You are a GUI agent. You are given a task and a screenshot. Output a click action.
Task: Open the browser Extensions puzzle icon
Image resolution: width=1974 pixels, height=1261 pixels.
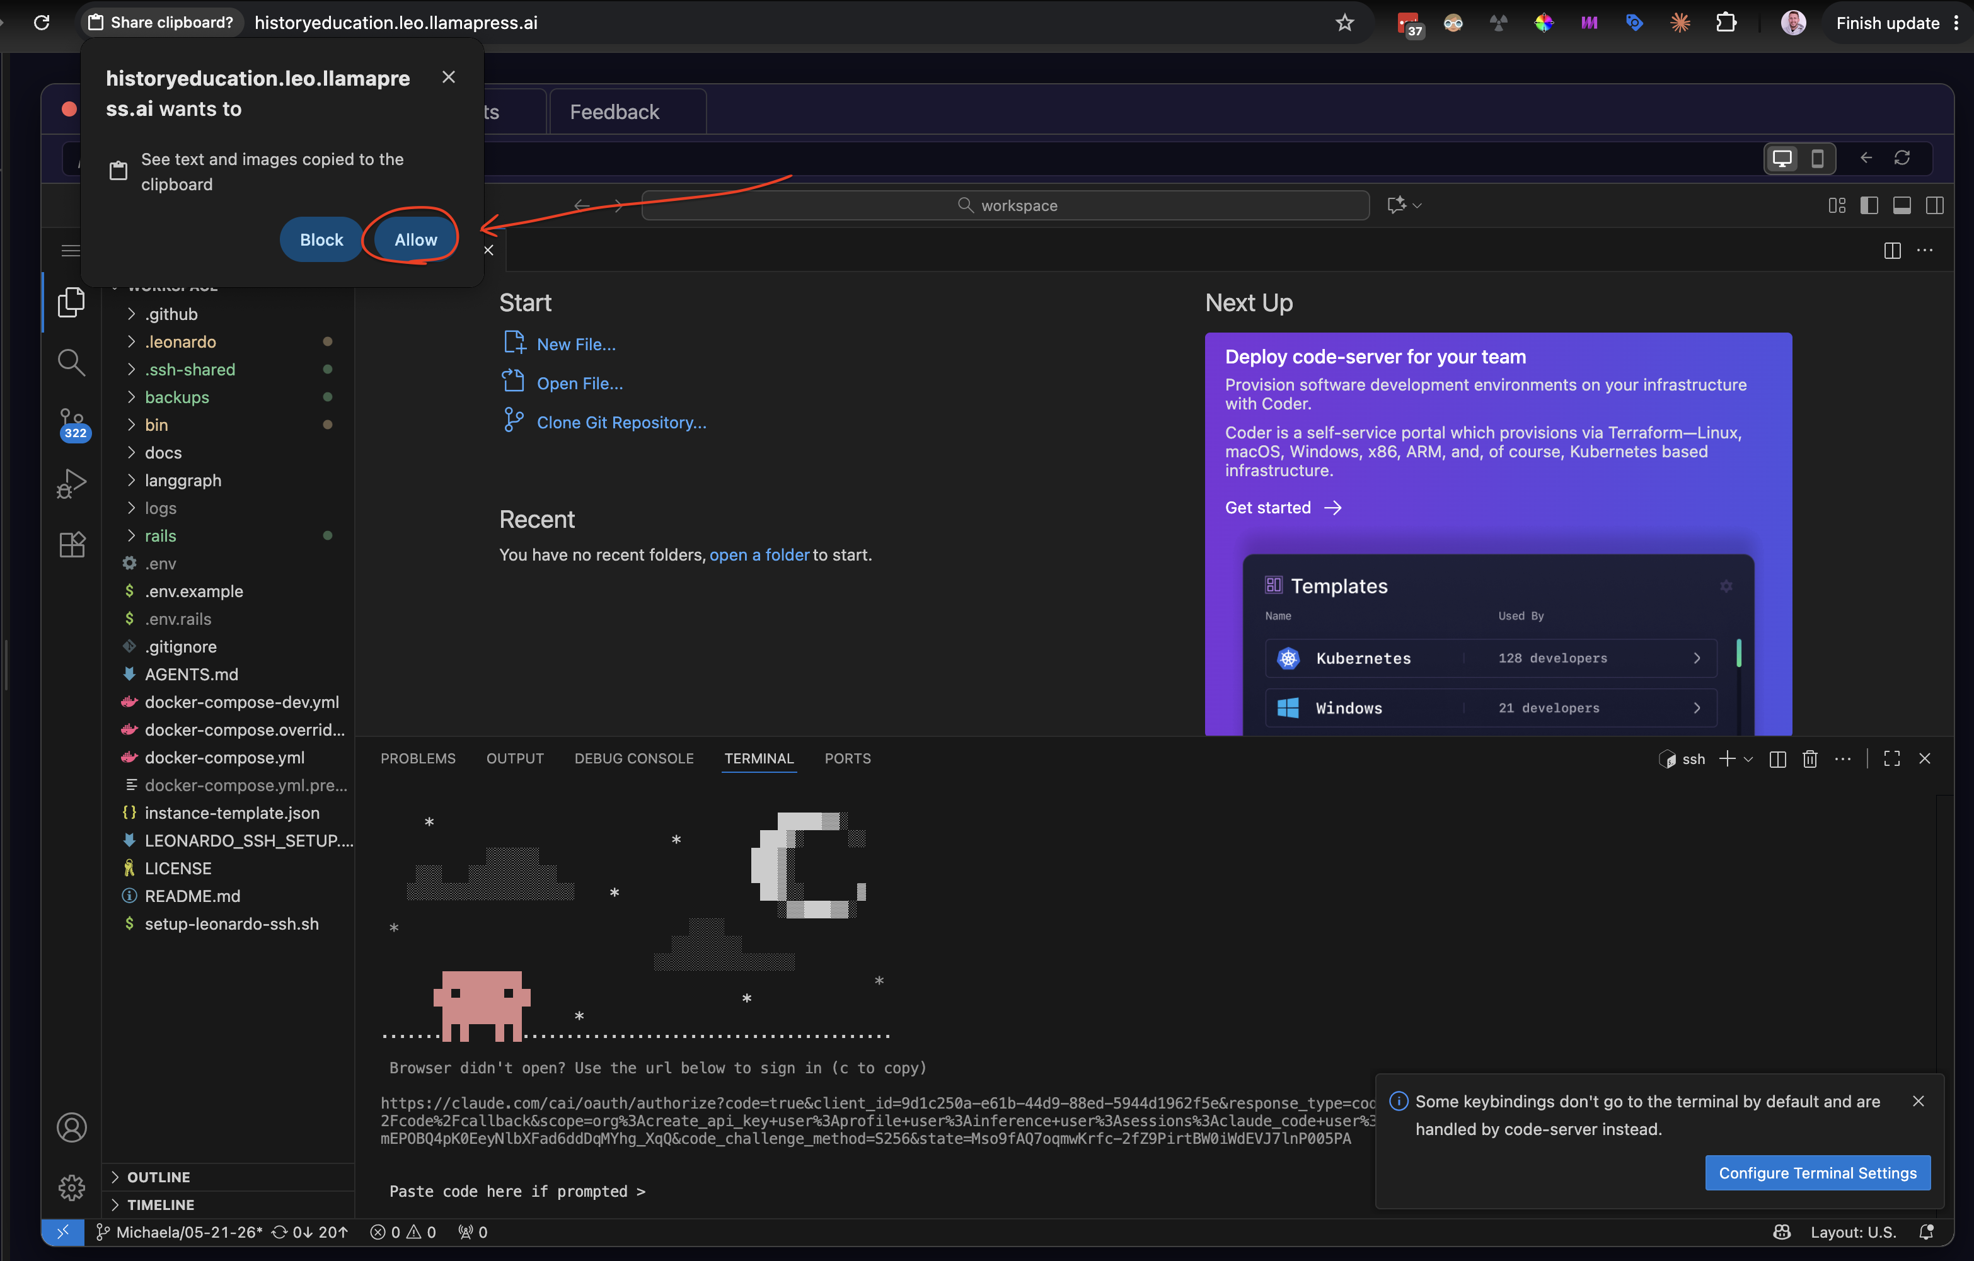(1726, 23)
